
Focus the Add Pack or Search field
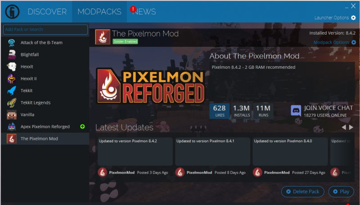pos(45,30)
